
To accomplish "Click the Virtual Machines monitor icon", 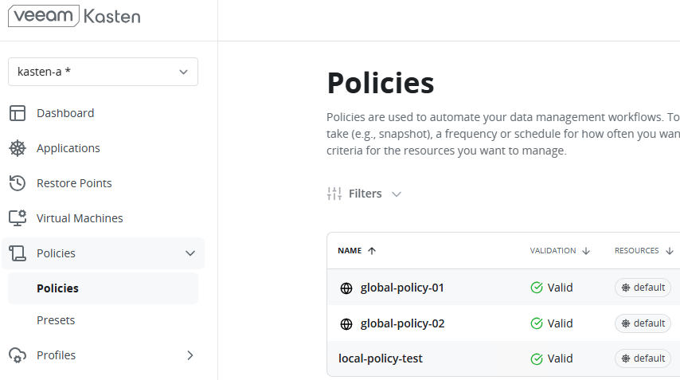I will (x=18, y=218).
